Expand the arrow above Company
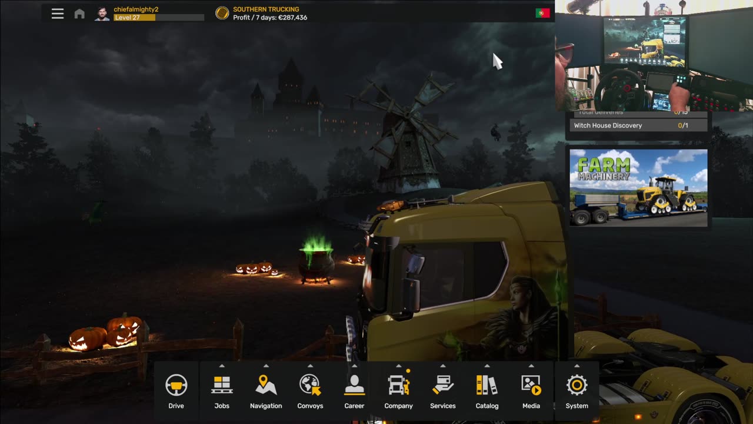 (x=398, y=366)
